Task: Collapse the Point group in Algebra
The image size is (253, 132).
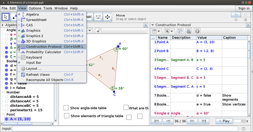Action: click(x=3, y=115)
